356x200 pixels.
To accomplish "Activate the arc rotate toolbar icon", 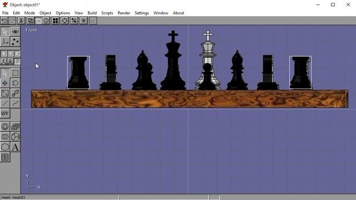I will coord(65,21).
